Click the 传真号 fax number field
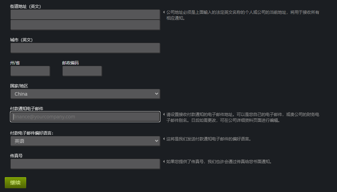This screenshot has width=337, height=192. (85, 164)
